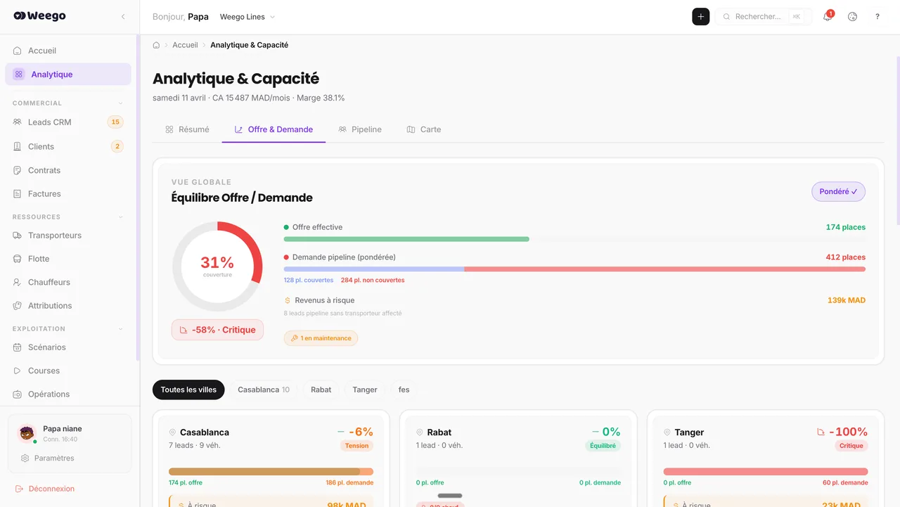Click the Accueil breadcrumb link

(185, 45)
